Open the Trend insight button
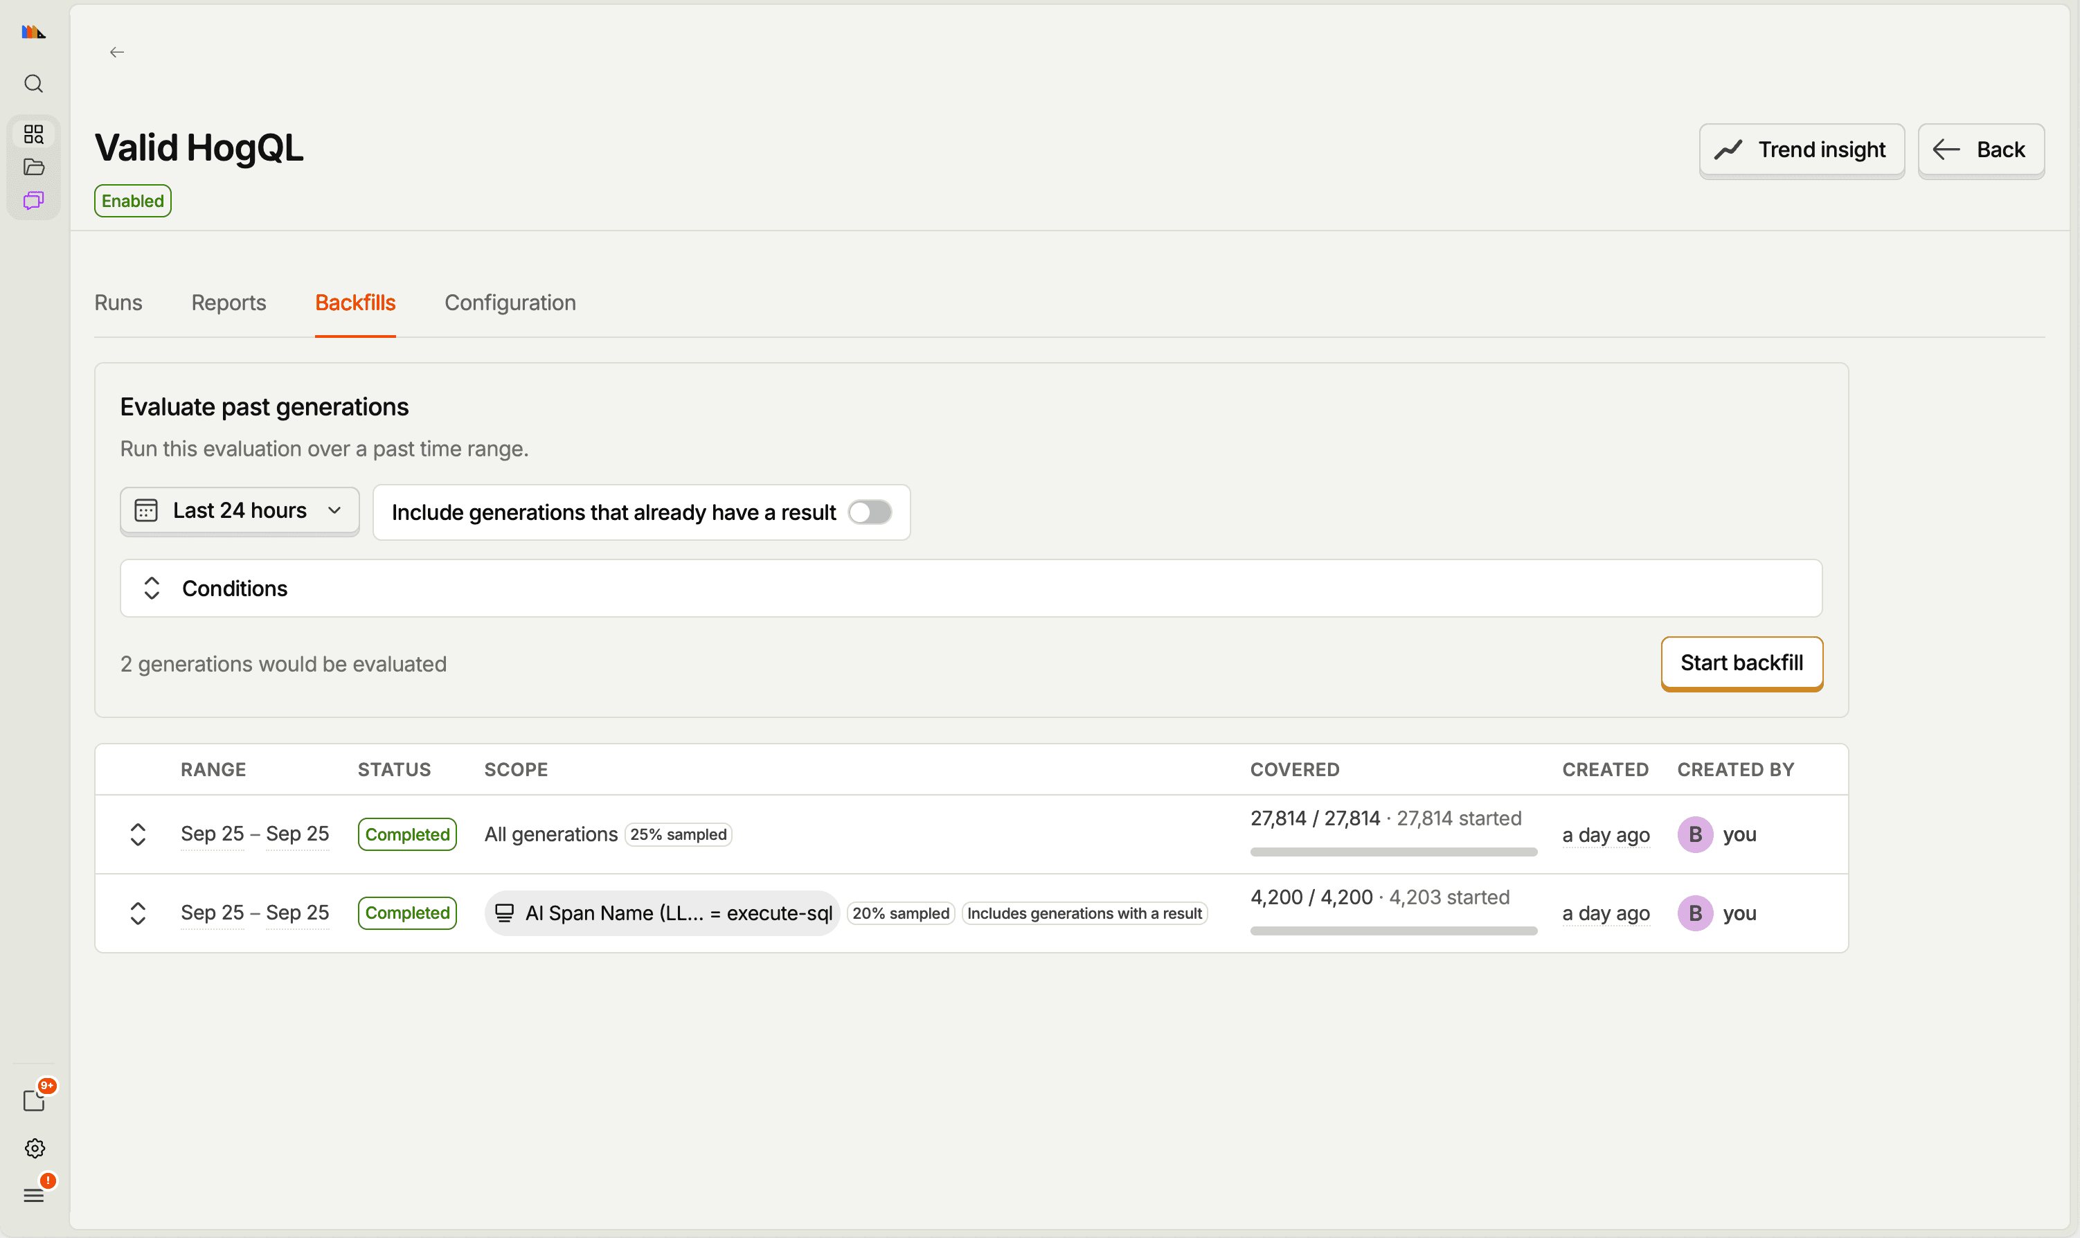The height and width of the screenshot is (1238, 2080). pyautogui.click(x=1802, y=150)
